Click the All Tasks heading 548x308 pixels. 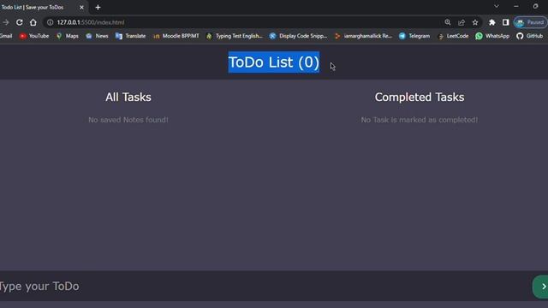click(x=128, y=97)
